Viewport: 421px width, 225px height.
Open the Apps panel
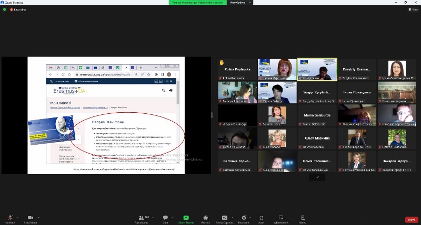(261, 219)
